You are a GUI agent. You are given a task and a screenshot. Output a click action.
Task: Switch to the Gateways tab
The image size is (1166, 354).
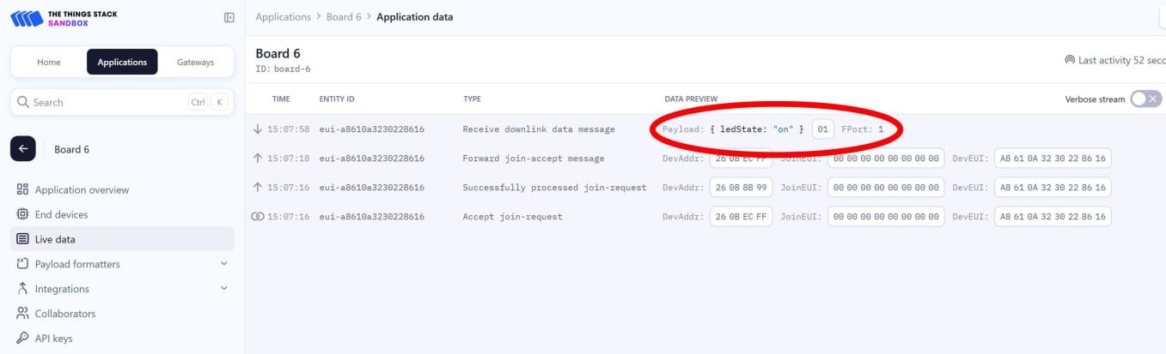pyautogui.click(x=195, y=62)
